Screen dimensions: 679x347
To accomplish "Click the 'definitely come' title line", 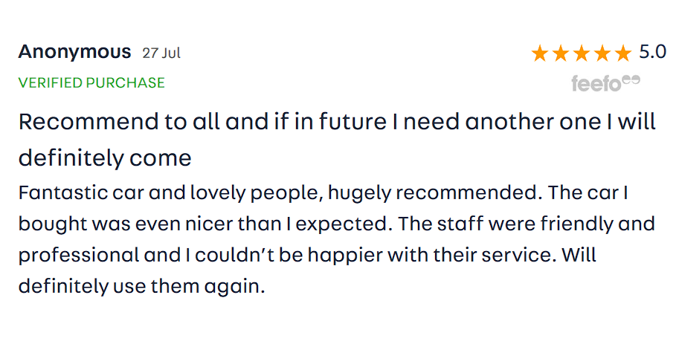I will coord(105,158).
